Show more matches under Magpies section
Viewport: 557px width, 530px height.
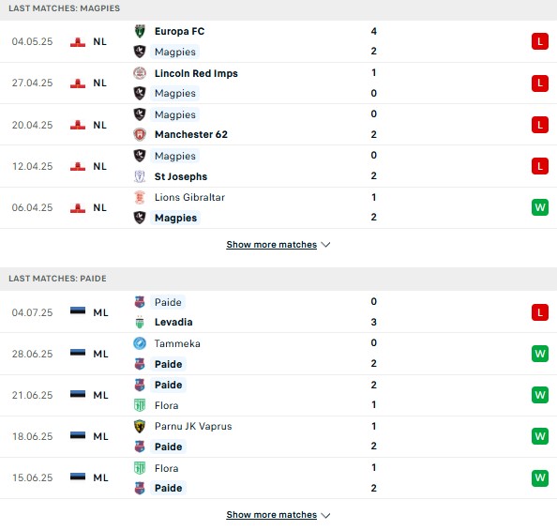click(x=271, y=245)
